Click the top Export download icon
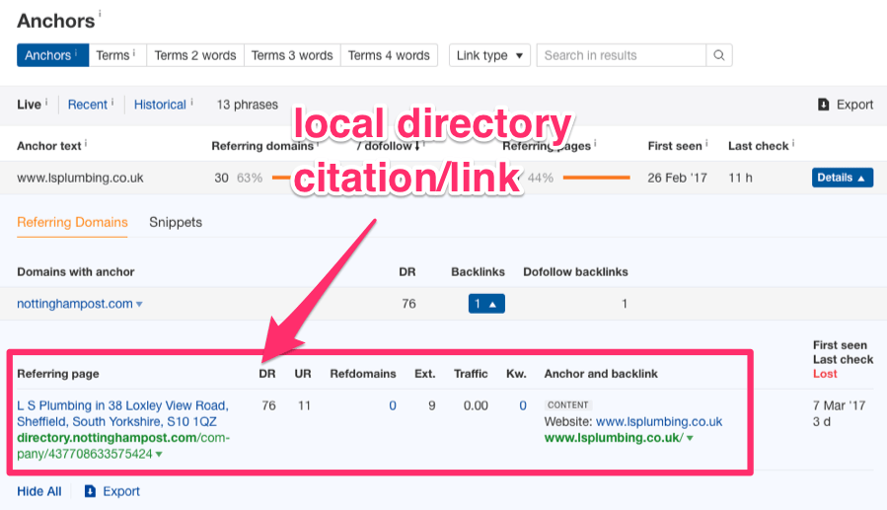This screenshot has width=887, height=510. (824, 105)
